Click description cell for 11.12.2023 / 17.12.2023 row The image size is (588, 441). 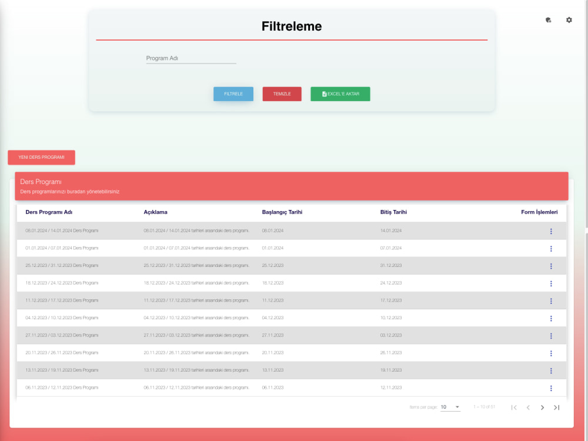coord(196,300)
